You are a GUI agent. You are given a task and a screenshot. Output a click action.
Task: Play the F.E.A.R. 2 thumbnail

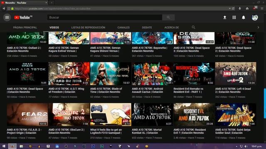(27, 115)
